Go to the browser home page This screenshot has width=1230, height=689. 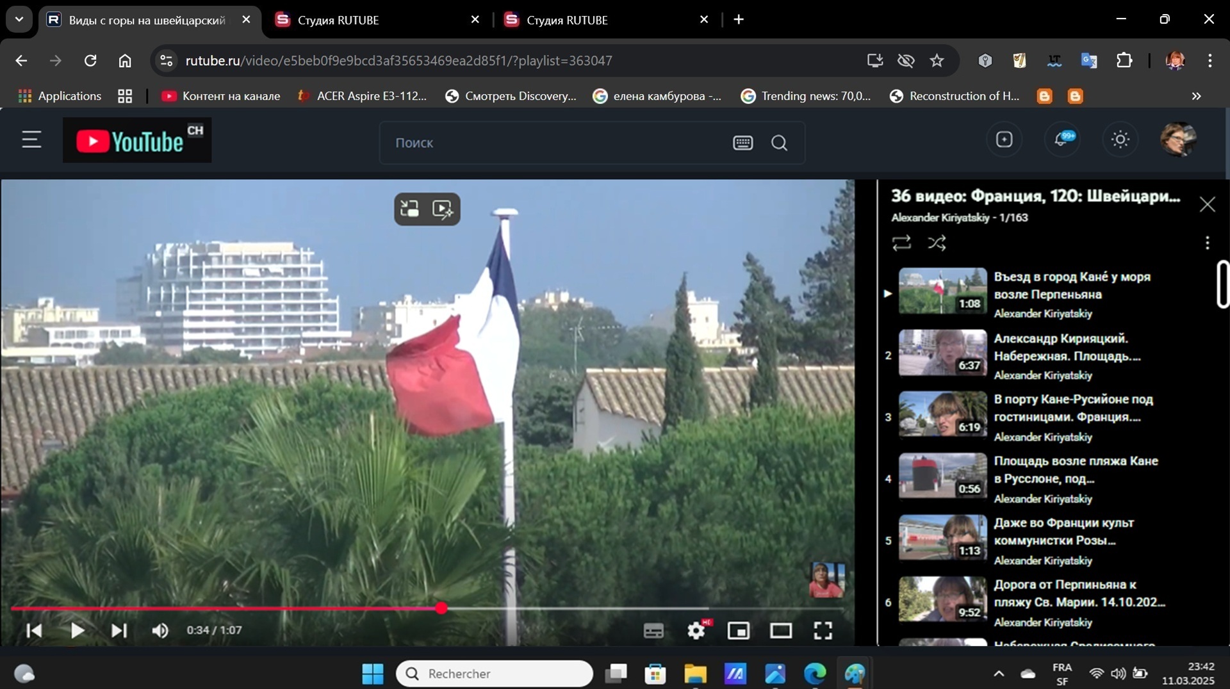(x=125, y=61)
